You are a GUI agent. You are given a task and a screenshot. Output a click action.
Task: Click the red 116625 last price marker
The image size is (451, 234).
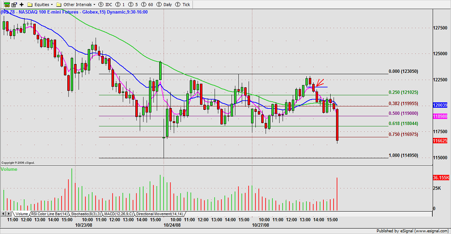click(440, 141)
